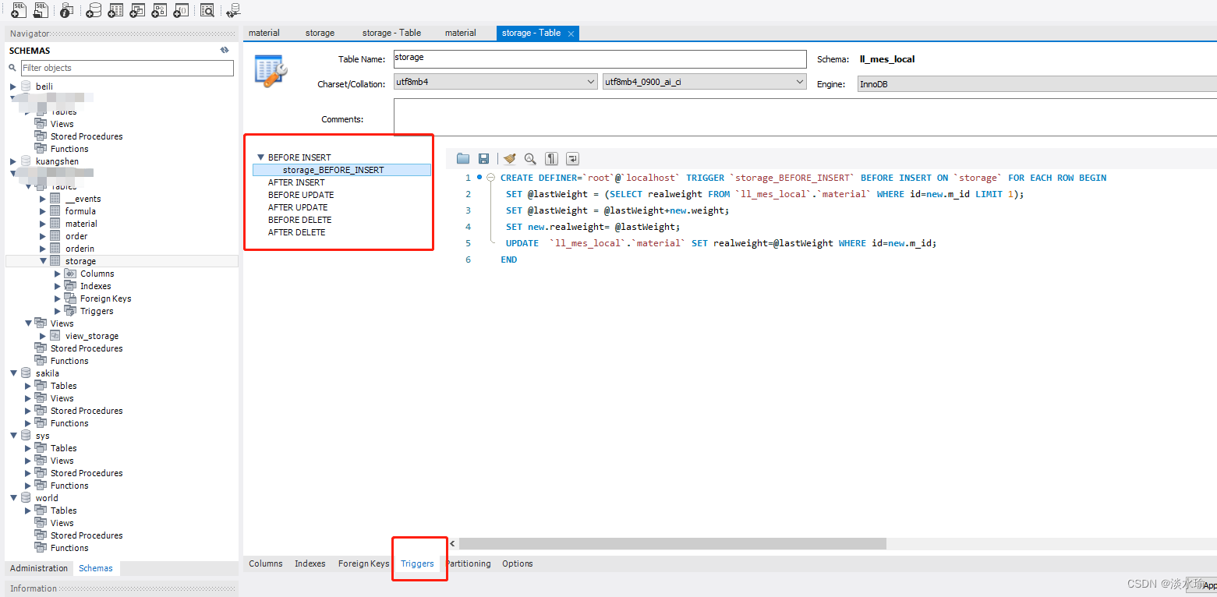Select the order table in navigator
The image size is (1217, 597).
point(76,236)
